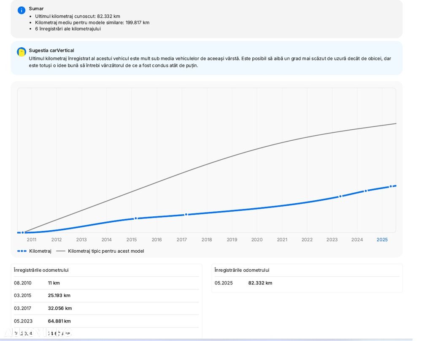
Task: Click the Kilometraj legend label
Action: tap(41, 251)
